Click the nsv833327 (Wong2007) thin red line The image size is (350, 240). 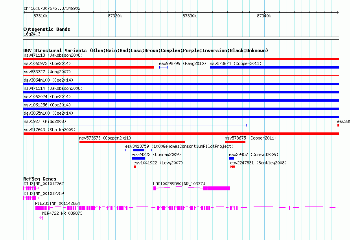(x=181, y=76)
